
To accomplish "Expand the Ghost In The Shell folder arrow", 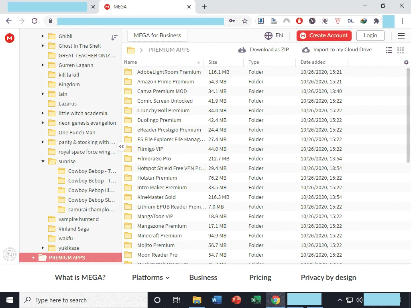I will click(x=43, y=46).
